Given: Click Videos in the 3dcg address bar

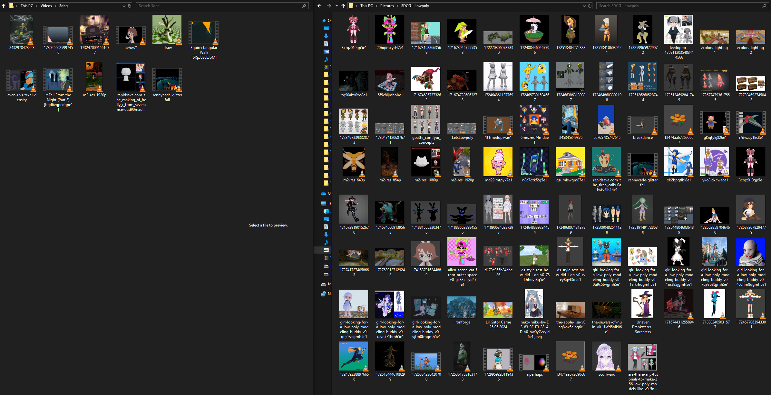Looking at the screenshot, I should tap(46, 6).
